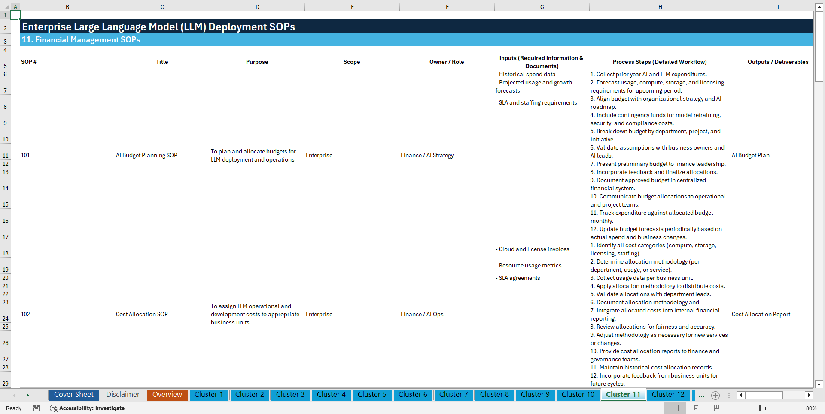Select the Cluster 11 sheet tab

623,395
